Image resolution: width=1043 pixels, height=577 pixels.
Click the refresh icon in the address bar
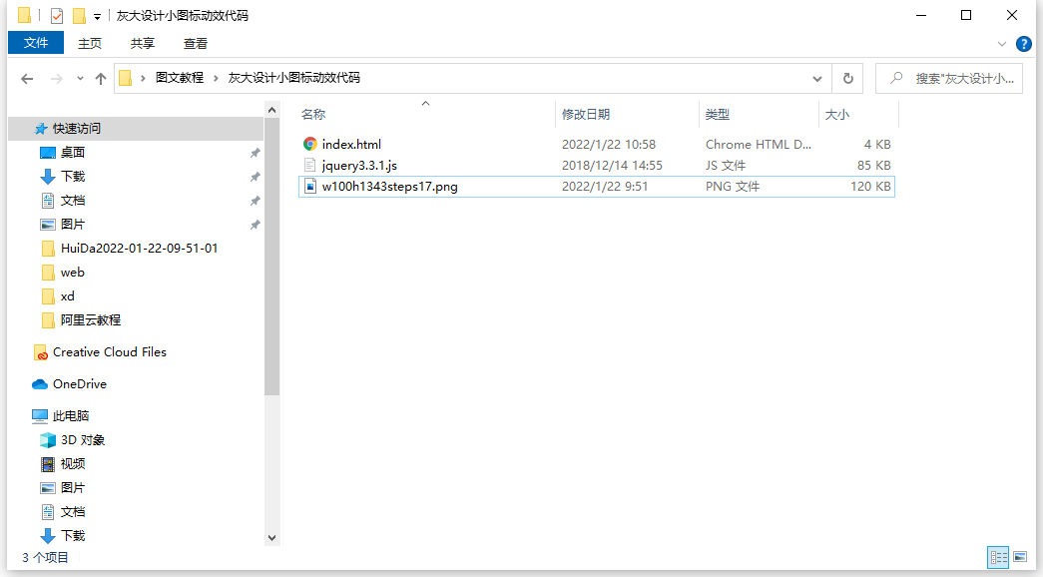pos(847,78)
